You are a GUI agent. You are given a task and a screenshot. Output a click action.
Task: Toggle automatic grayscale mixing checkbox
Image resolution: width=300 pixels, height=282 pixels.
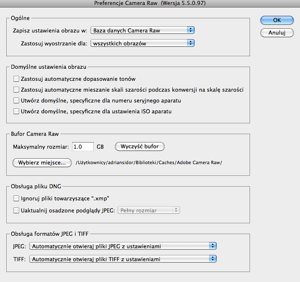(x=16, y=90)
